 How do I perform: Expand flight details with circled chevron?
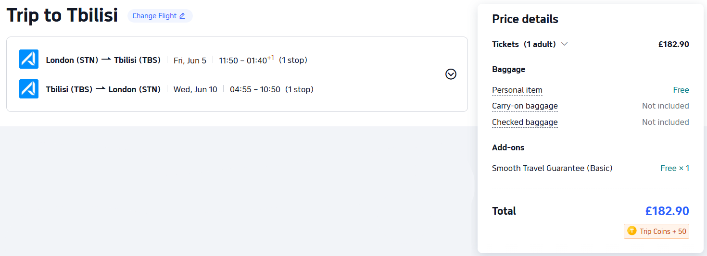click(x=451, y=74)
